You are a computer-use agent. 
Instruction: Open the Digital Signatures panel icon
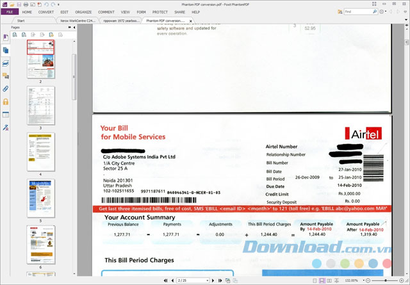6,127
